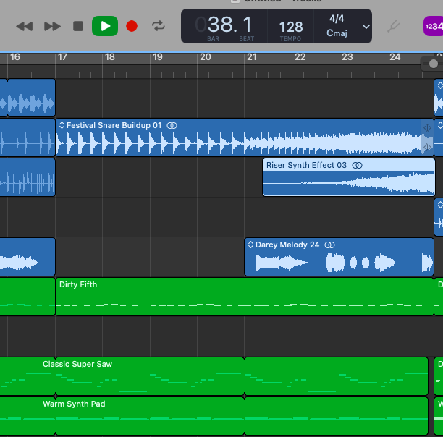Expand take arrows on Festival Snare Buildup 01

point(62,126)
